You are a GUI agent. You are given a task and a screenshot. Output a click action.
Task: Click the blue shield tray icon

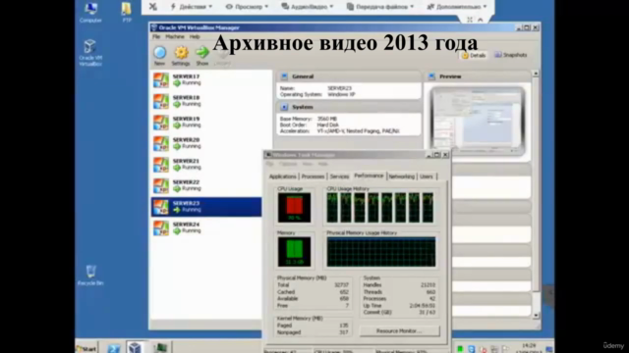472,349
